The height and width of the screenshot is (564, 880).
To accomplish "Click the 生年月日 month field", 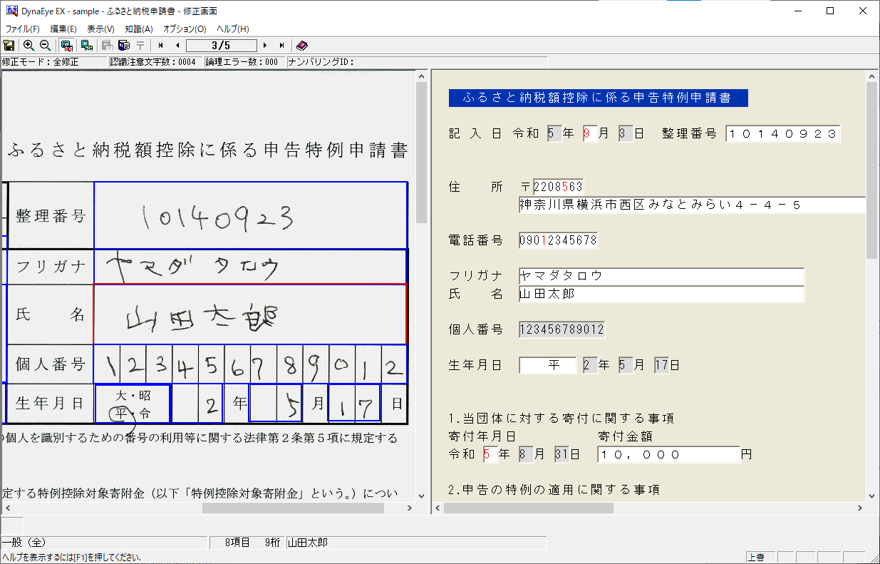I will click(626, 365).
